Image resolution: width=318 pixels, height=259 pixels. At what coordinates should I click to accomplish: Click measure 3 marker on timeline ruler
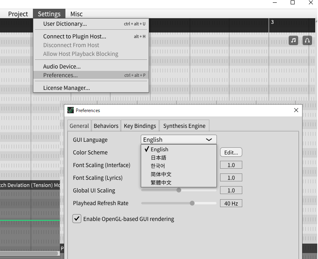click(272, 22)
